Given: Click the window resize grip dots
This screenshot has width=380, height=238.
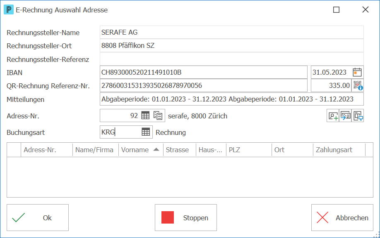Looking at the screenshot, I should click(x=377, y=235).
